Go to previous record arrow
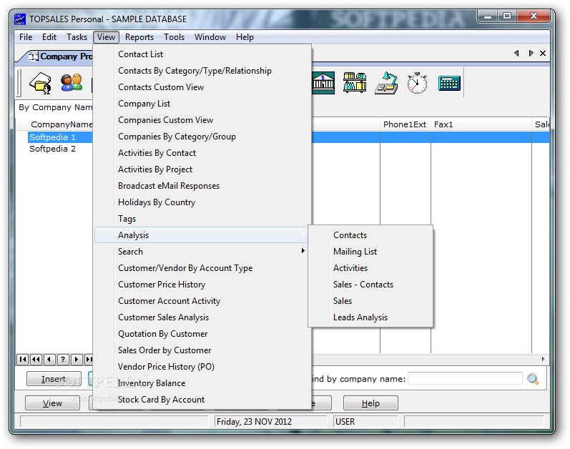 [49, 360]
